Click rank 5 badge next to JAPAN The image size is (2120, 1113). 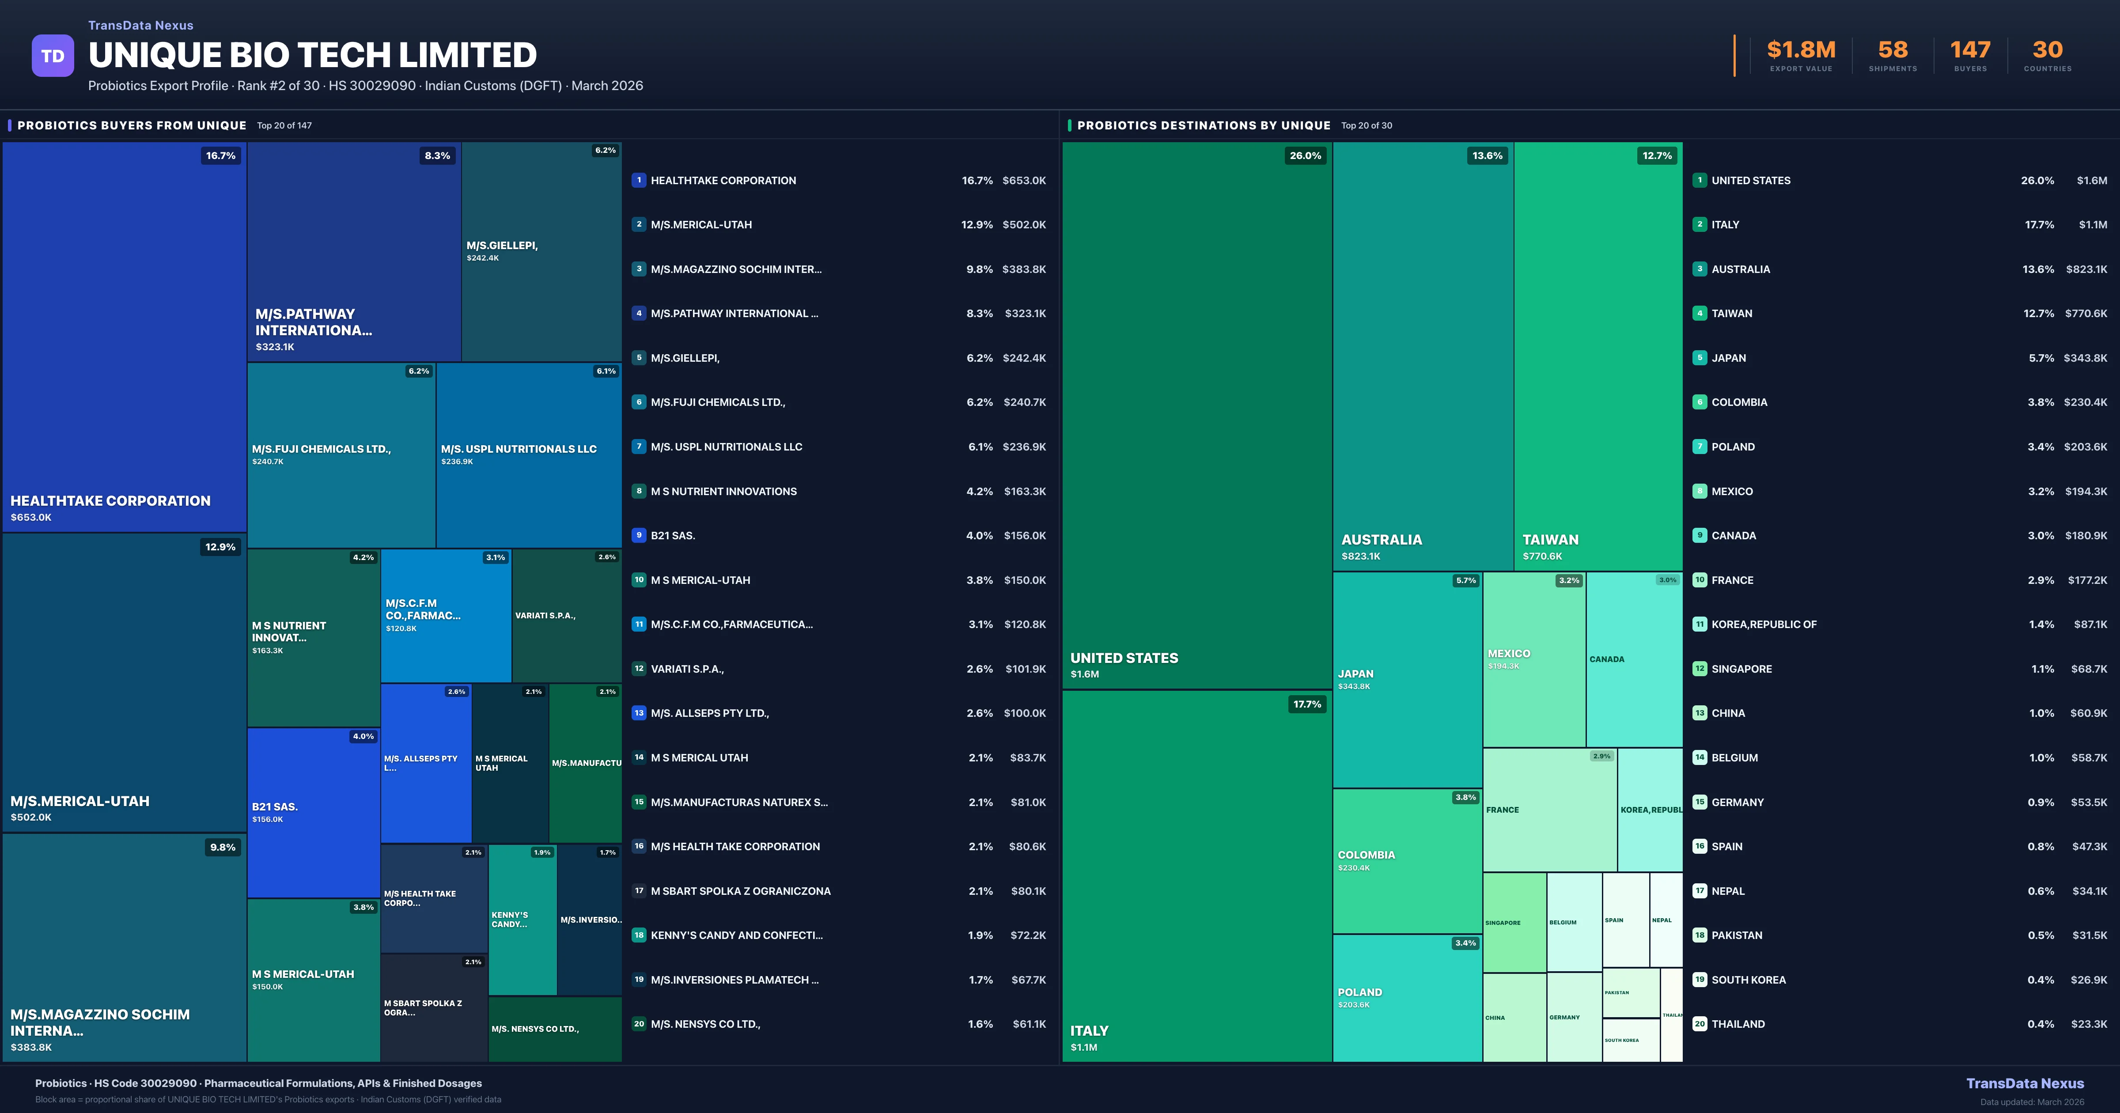(x=1700, y=357)
